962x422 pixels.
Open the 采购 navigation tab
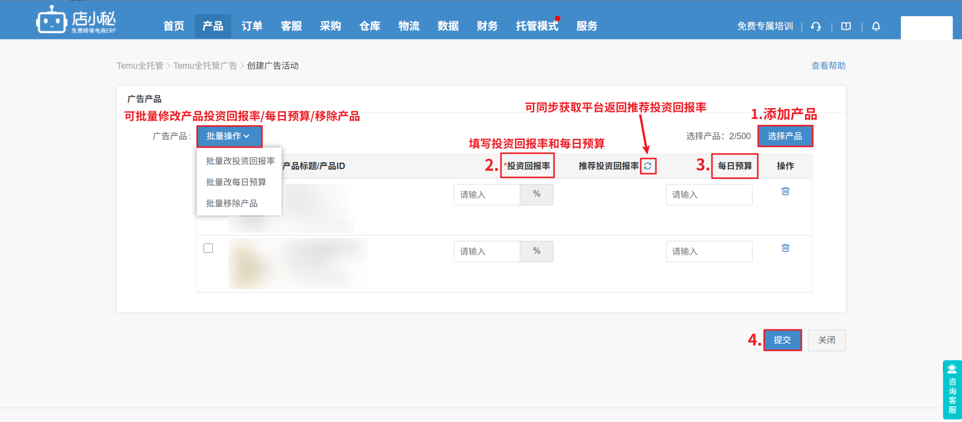[x=330, y=26]
